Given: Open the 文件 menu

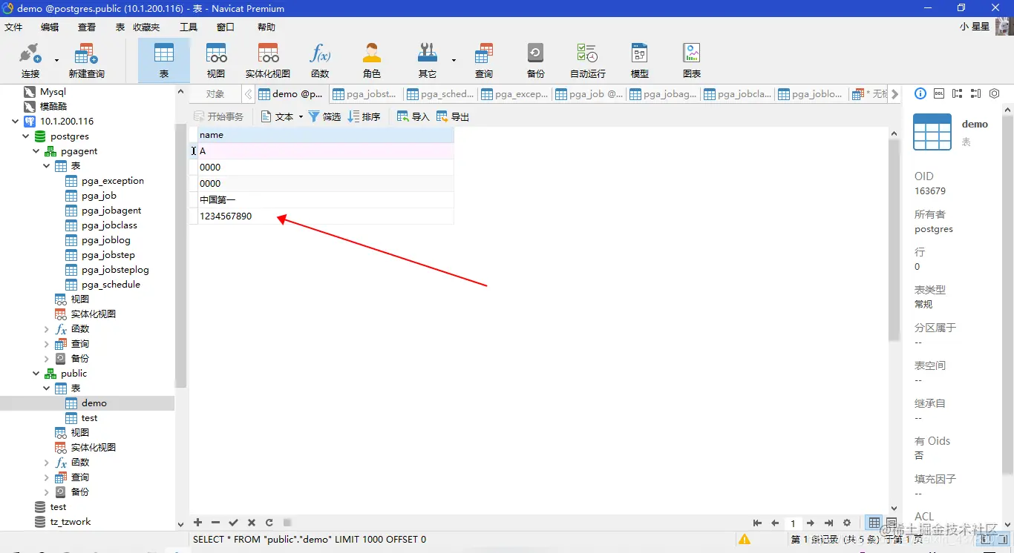Looking at the screenshot, I should pos(13,27).
